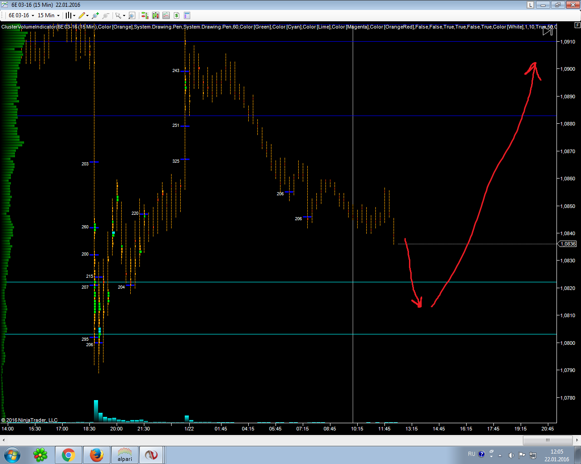This screenshot has height=464, width=581.
Task: Click the taskbar clock 12:05
Action: coord(557,452)
